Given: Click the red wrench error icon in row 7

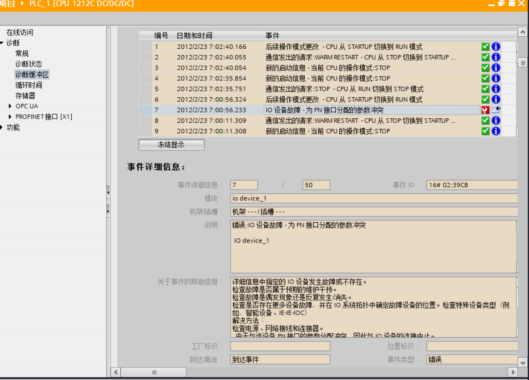Looking at the screenshot, I should pyautogui.click(x=485, y=110).
